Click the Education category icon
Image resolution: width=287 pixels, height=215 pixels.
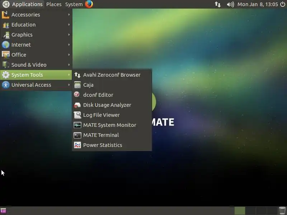(6, 25)
